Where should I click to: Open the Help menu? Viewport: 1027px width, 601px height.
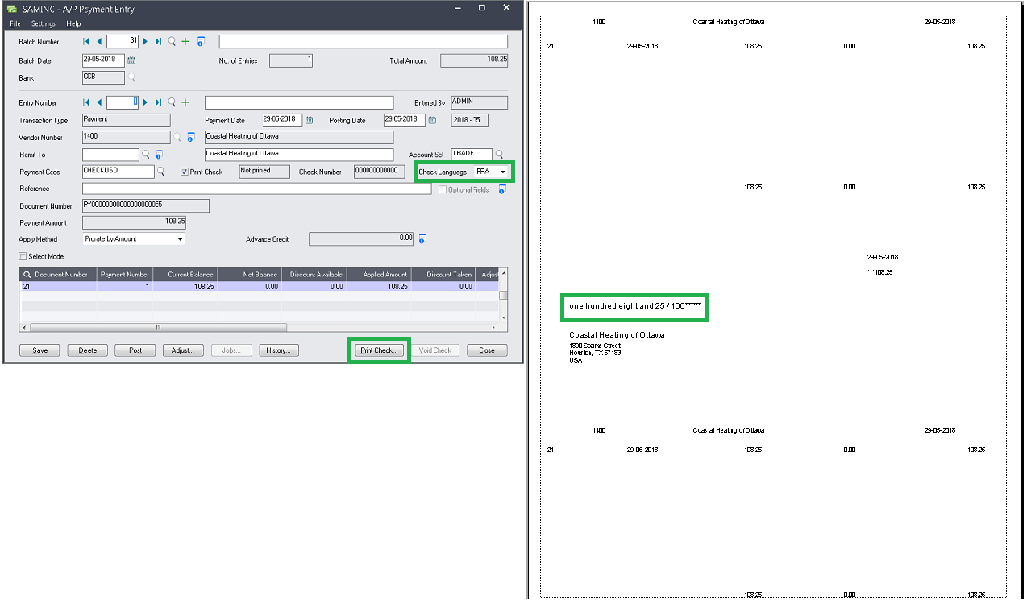pos(74,24)
